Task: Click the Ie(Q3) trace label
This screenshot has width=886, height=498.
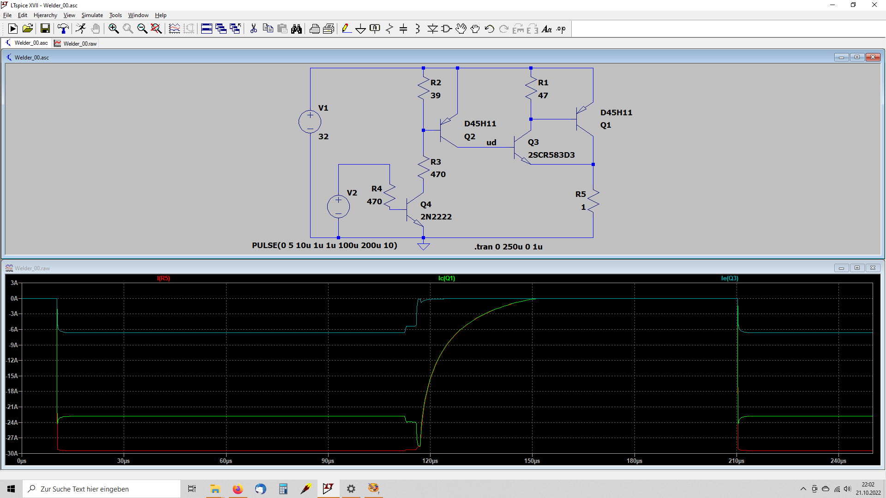Action: (730, 278)
